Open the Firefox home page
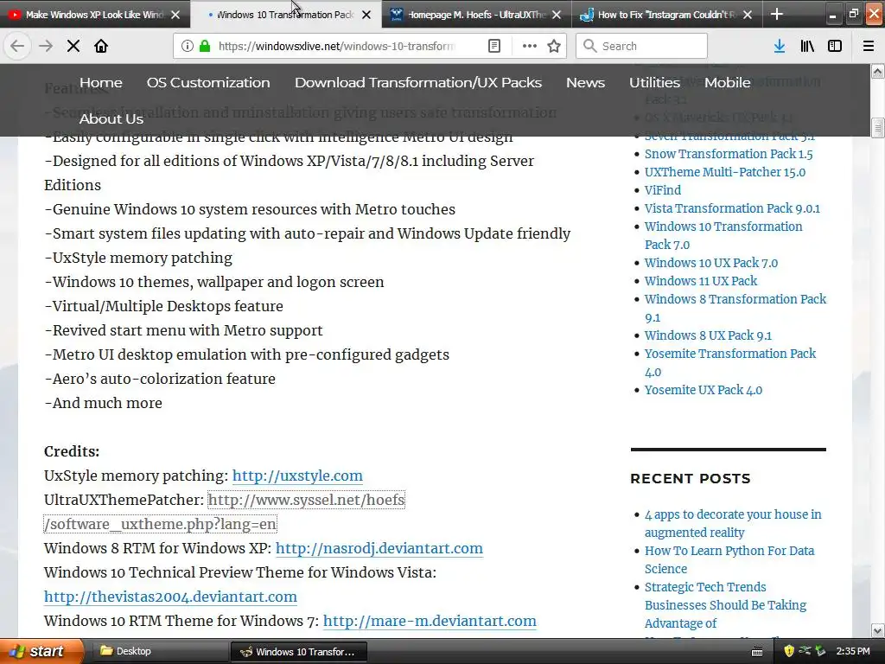 point(101,46)
